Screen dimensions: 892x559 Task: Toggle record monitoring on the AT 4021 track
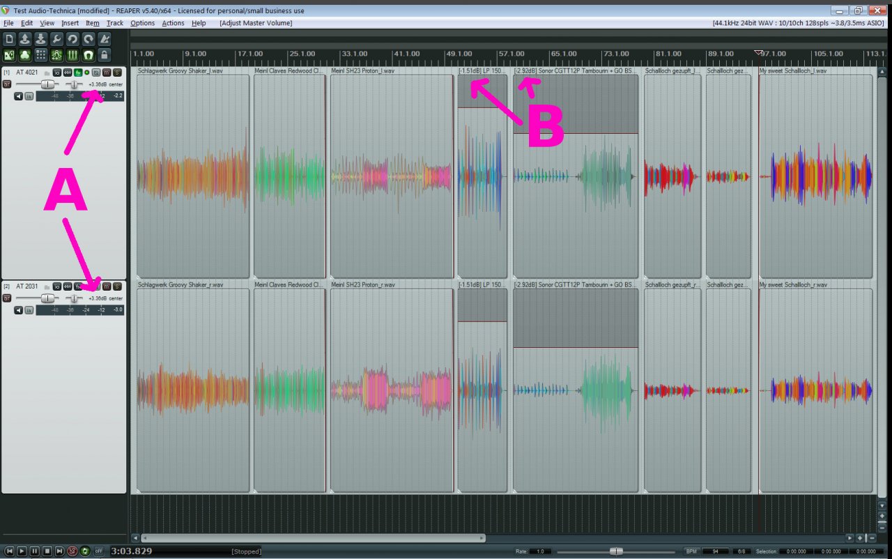pos(19,96)
